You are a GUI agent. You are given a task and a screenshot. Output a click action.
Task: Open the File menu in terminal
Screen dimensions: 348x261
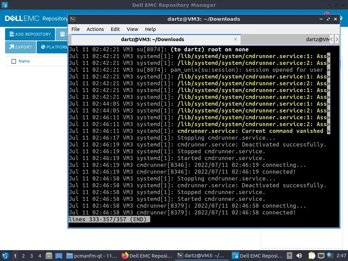(75, 29)
